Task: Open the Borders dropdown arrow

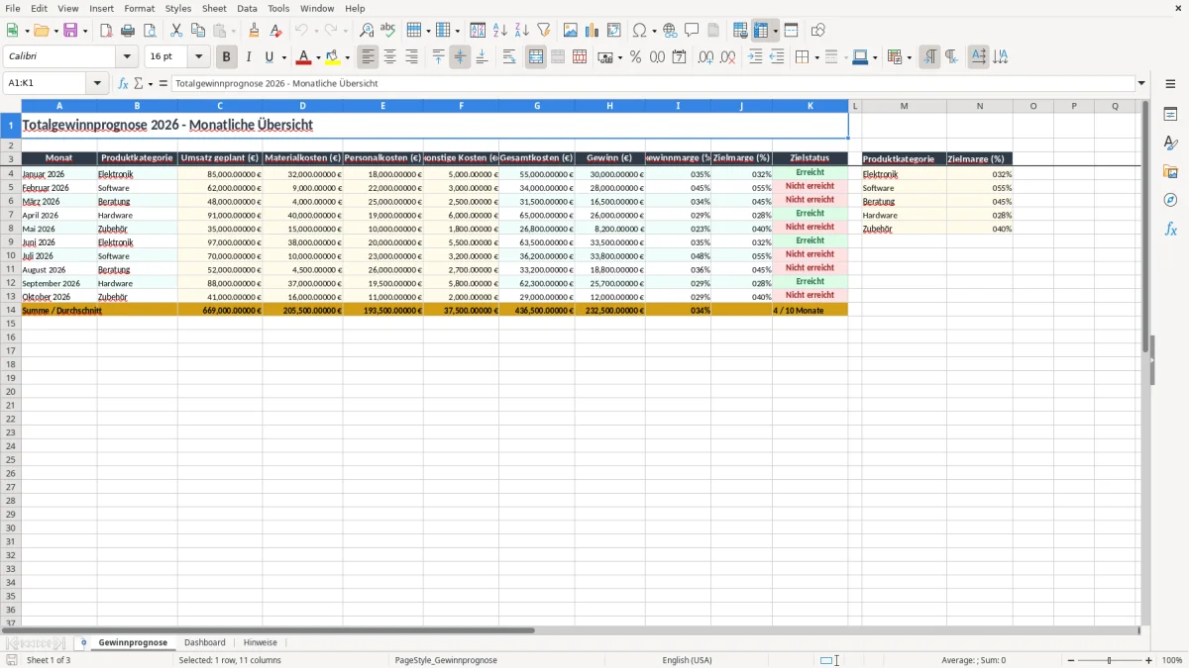Action: coord(815,57)
